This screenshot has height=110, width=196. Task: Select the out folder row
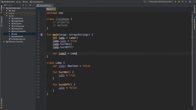[x=19, y=13]
